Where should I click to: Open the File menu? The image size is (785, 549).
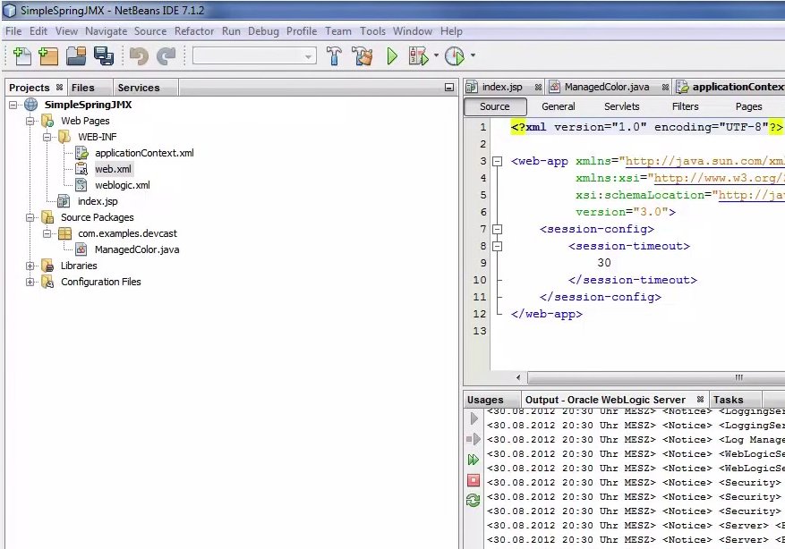pos(13,31)
